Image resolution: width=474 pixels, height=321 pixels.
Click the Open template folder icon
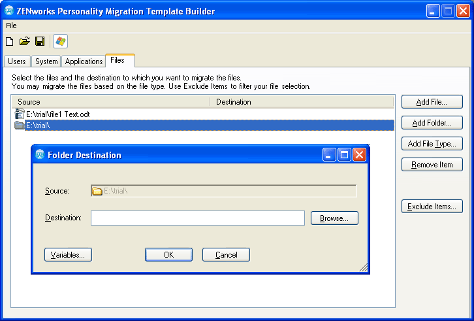click(25, 41)
